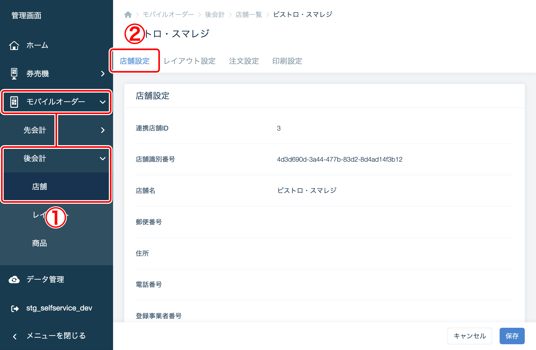
Task: Click the 登録事業者番号 row label
Action: pyautogui.click(x=159, y=316)
